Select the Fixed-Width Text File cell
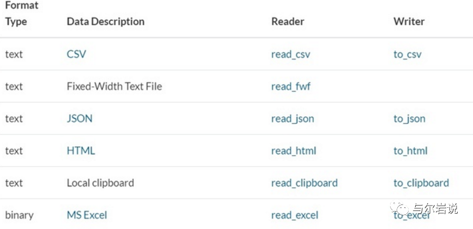The height and width of the screenshot is (229, 473). (x=115, y=87)
